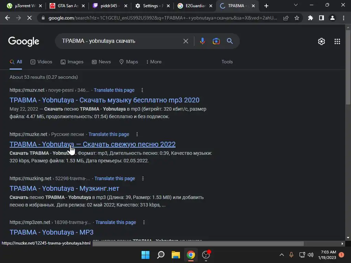Click the tray microphone icon
Viewport: 351px width, 263px height.
(x=291, y=255)
